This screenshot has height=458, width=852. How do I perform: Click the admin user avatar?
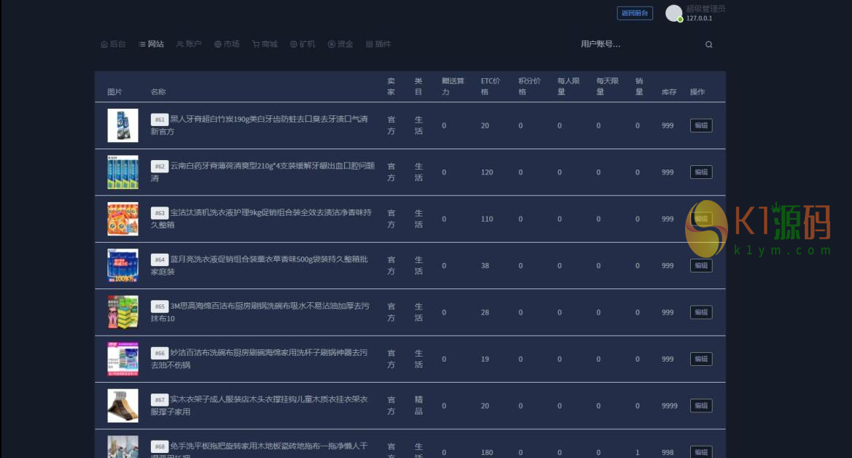(x=673, y=13)
